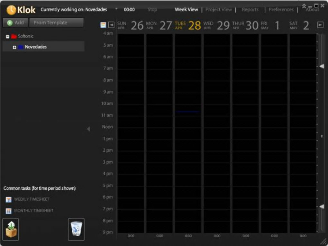This screenshot has height=246, width=328.
Task: Open the Reports tab
Action: coord(250,10)
